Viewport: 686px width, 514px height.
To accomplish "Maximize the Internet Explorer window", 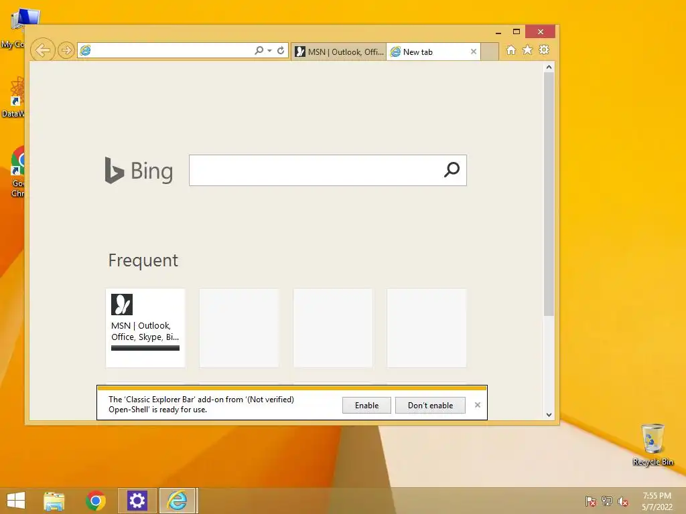I will point(517,32).
